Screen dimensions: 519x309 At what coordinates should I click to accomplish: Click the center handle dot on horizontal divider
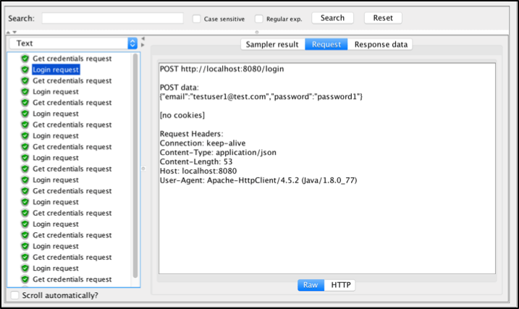tap(257, 32)
